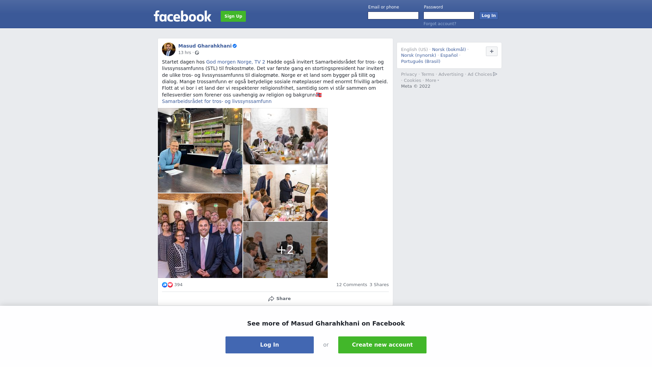The height and width of the screenshot is (367, 652).
Task: Click the Create new account button
Action: [382, 345]
